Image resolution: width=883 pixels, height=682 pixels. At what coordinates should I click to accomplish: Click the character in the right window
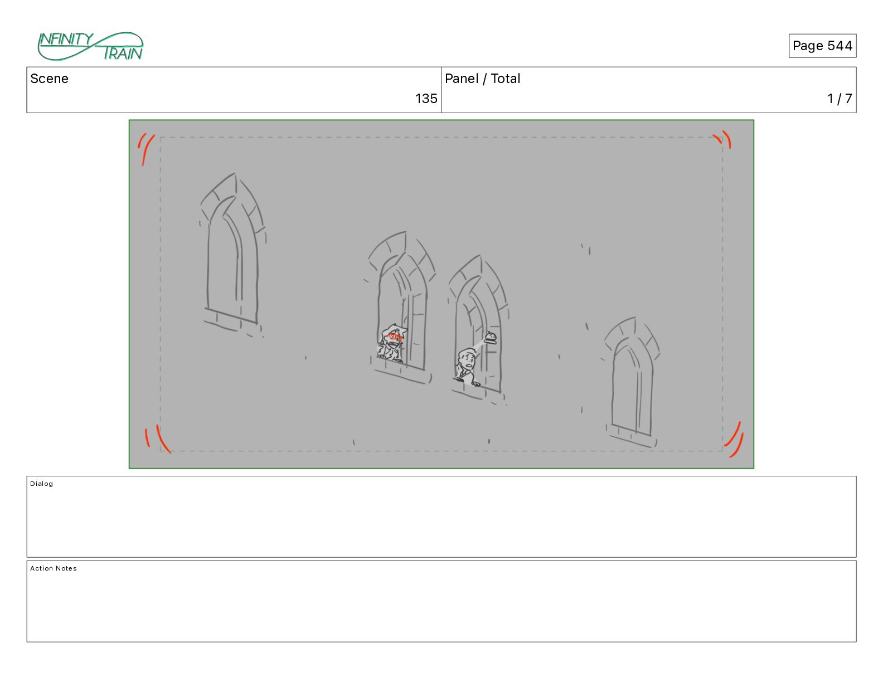[467, 366]
